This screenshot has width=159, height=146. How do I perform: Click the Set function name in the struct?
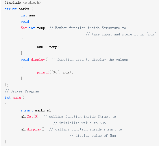point(24,28)
